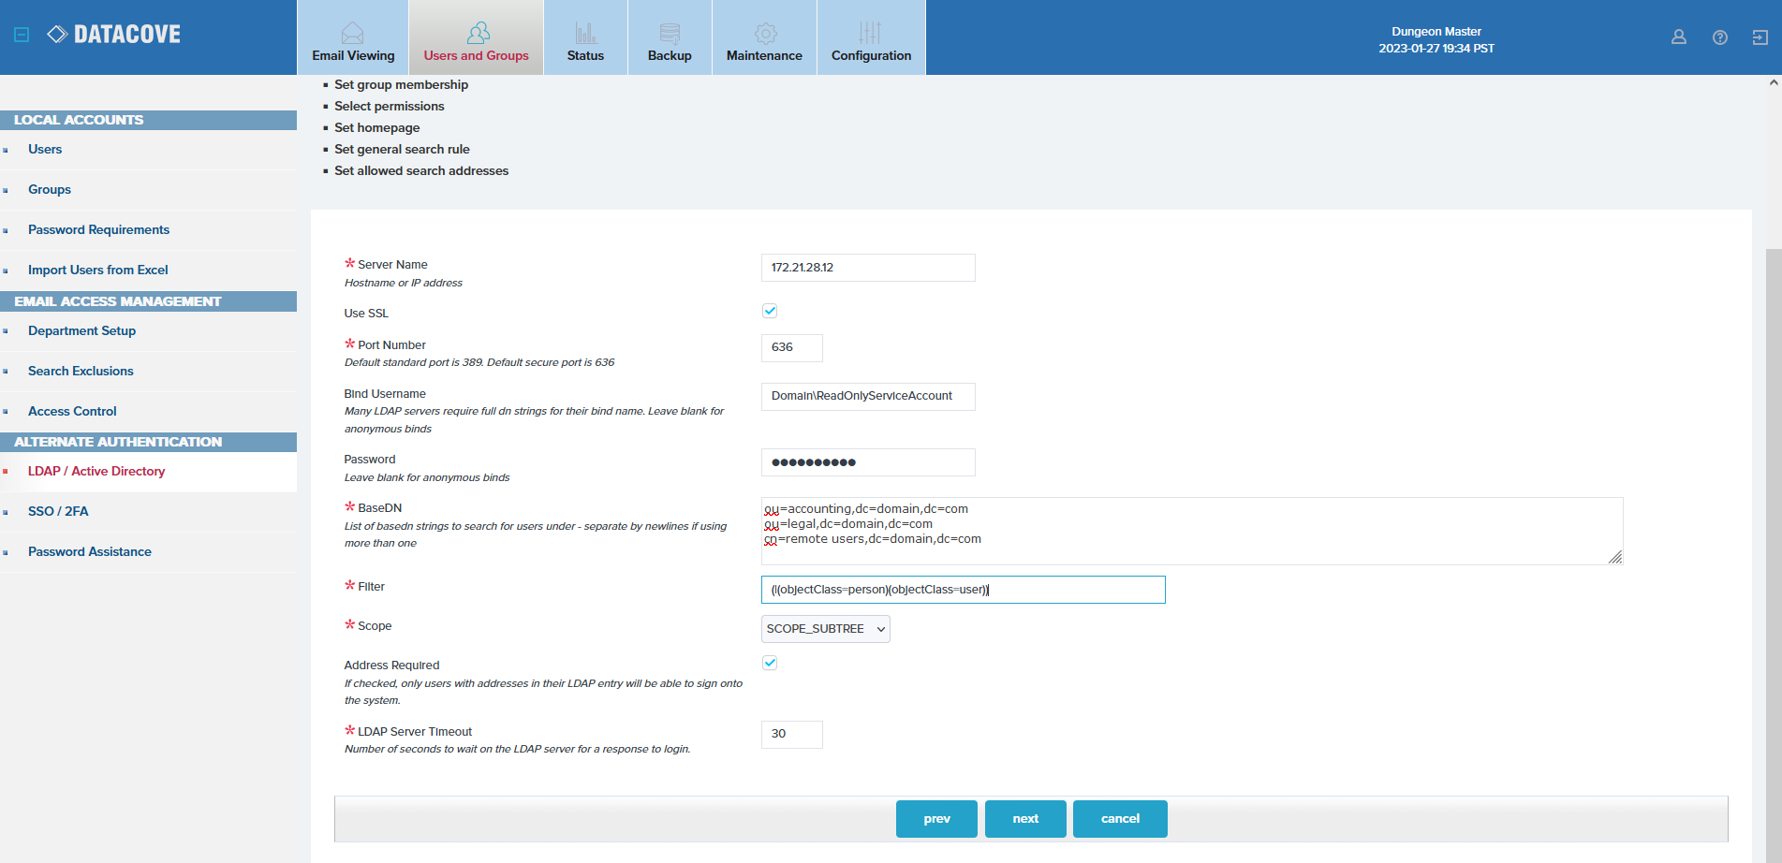Open the user profile icon
Screen dimensions: 1782x863
pyautogui.click(x=1678, y=37)
